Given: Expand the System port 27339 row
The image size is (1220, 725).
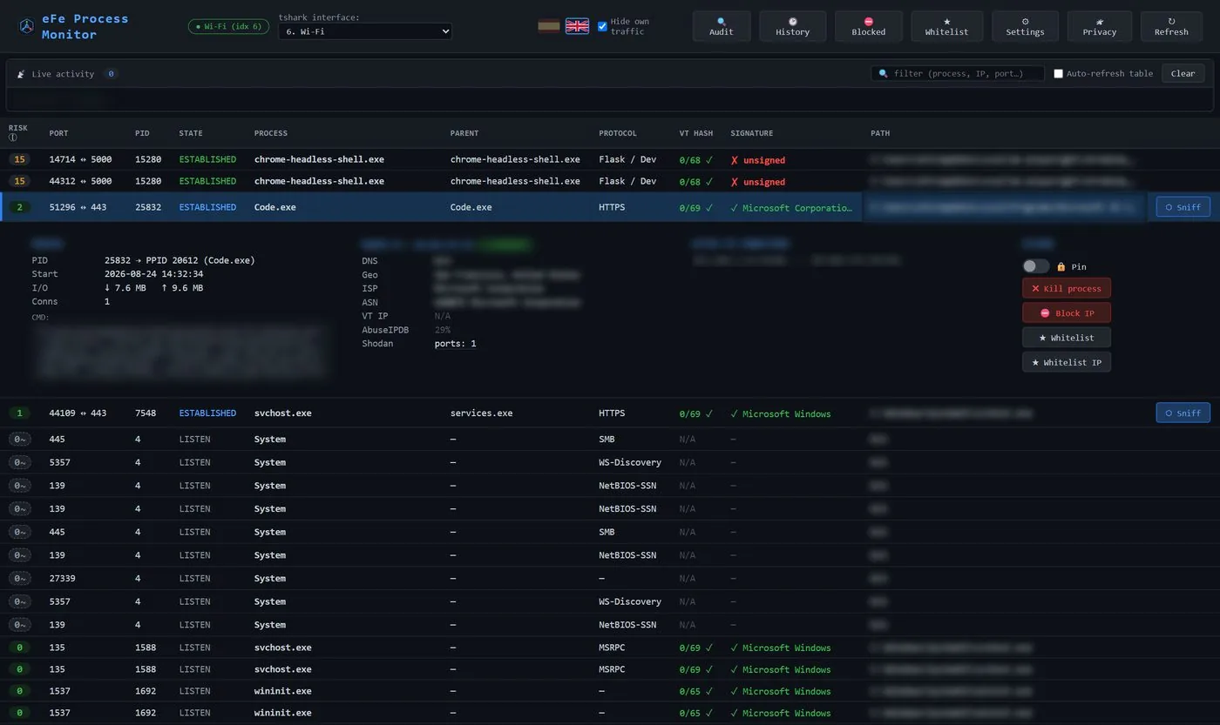Looking at the screenshot, I should pyautogui.click(x=610, y=578).
